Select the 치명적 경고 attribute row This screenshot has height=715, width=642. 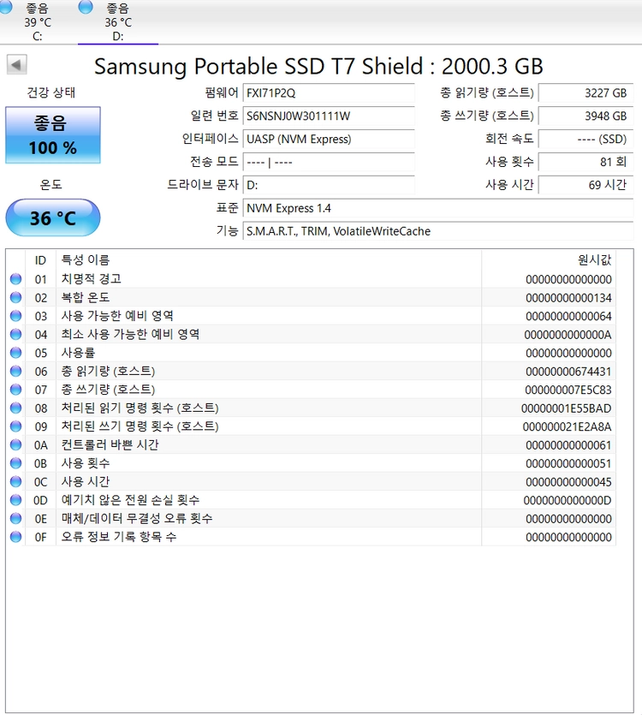coord(311,279)
